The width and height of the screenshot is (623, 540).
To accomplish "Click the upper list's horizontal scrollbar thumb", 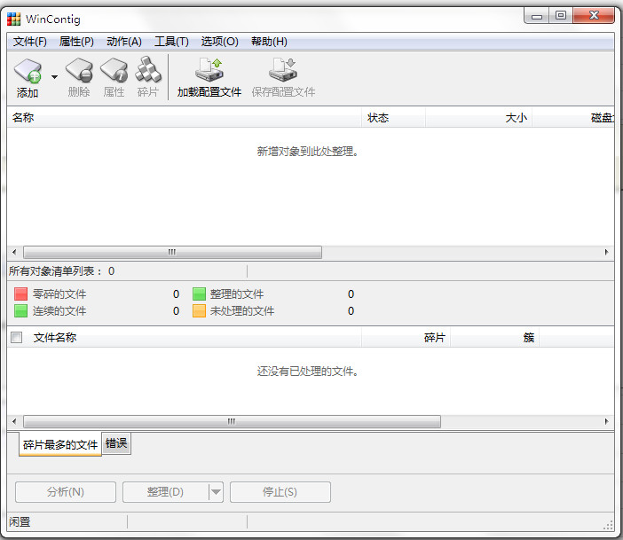I will [x=172, y=252].
